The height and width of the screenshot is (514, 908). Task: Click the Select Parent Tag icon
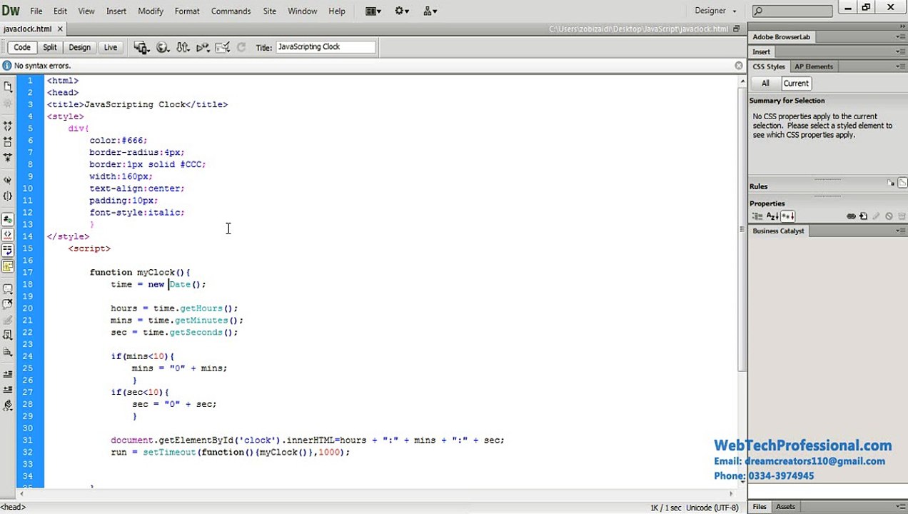(8, 180)
